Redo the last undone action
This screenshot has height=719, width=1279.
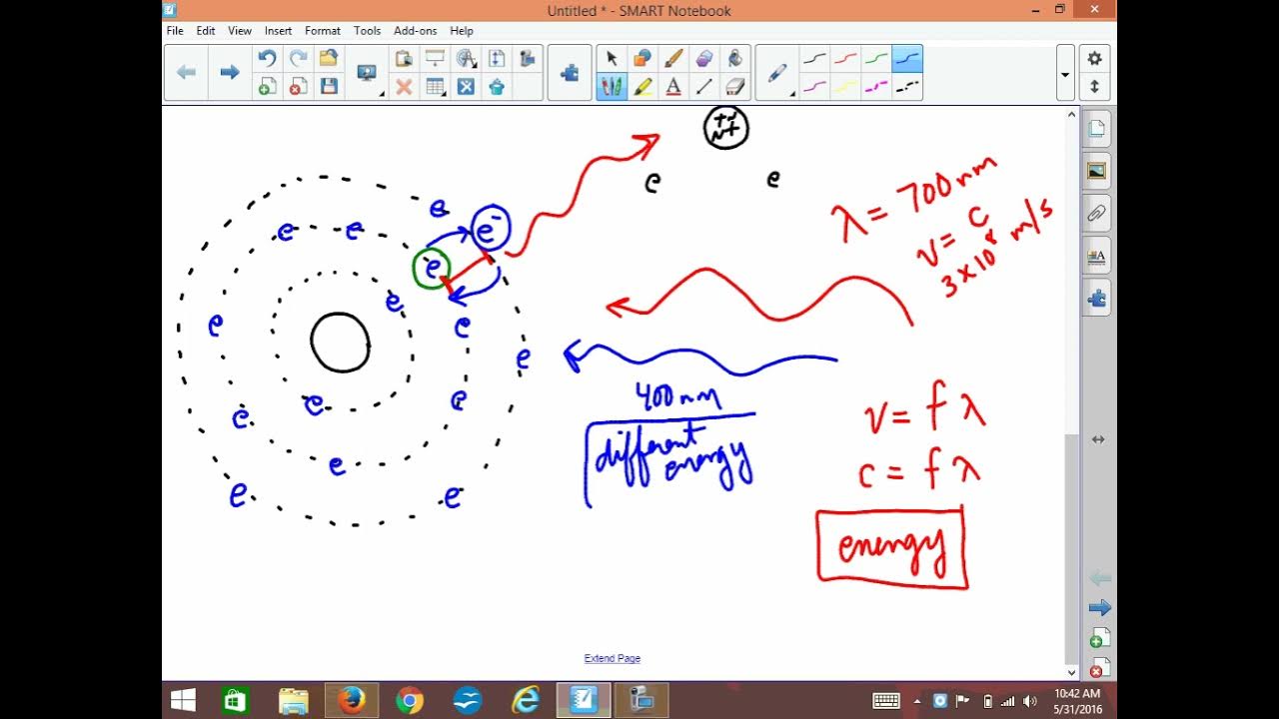tap(297, 59)
